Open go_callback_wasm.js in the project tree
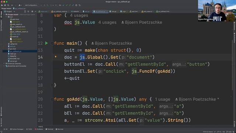 [x=20, y=32]
